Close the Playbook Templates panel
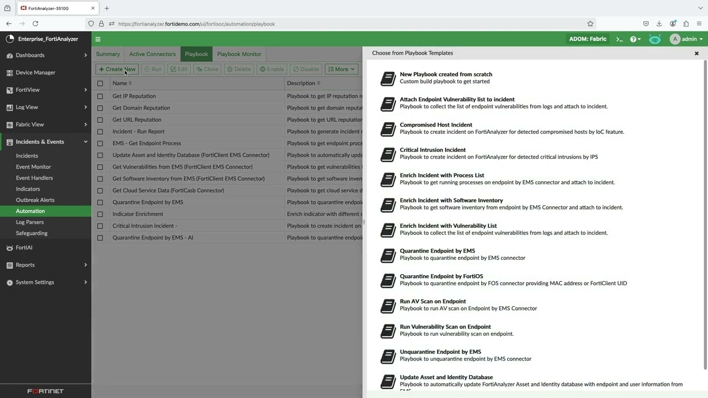The height and width of the screenshot is (398, 708). click(x=696, y=54)
